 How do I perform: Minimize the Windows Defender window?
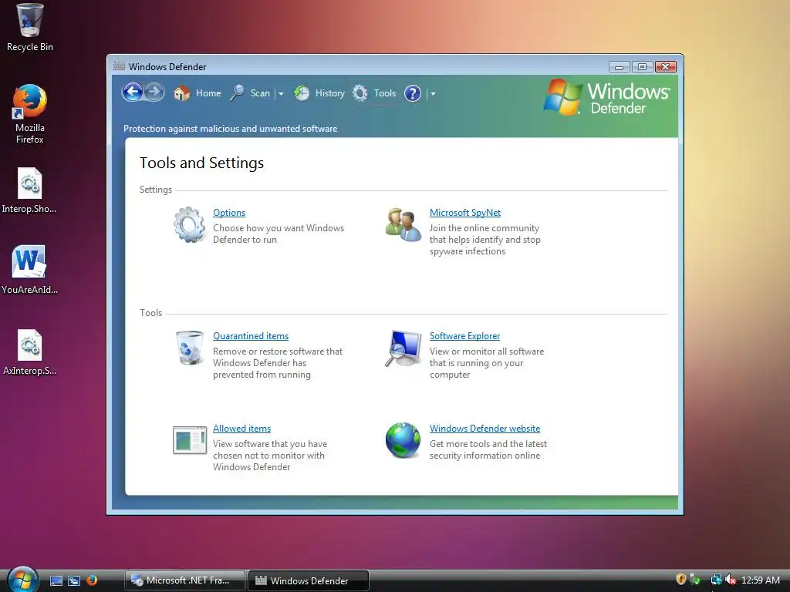point(620,67)
